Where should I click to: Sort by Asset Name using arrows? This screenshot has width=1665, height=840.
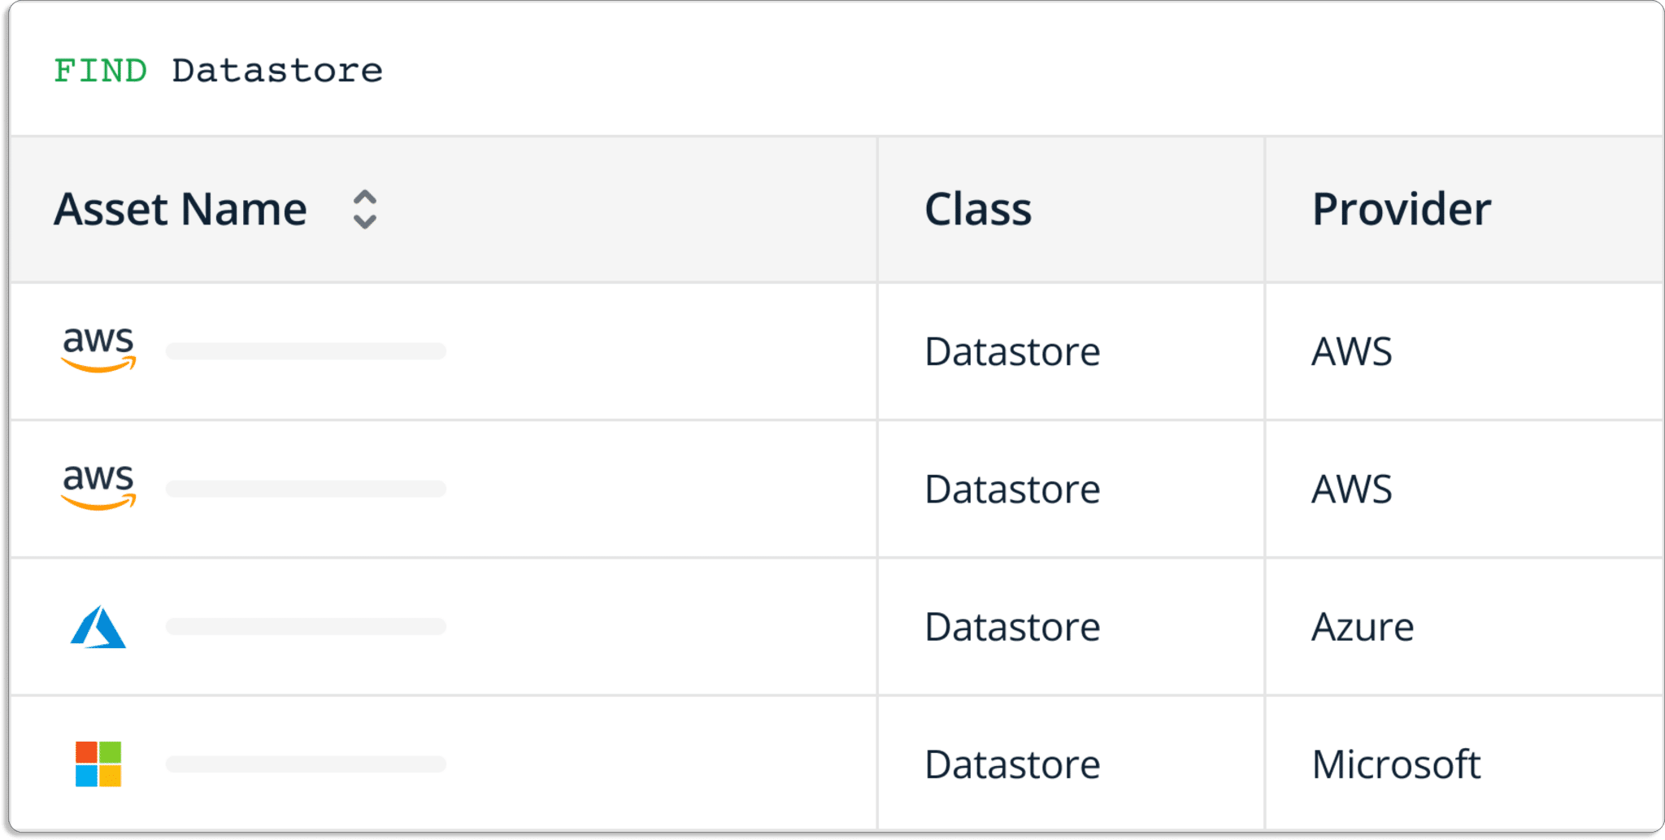click(365, 210)
